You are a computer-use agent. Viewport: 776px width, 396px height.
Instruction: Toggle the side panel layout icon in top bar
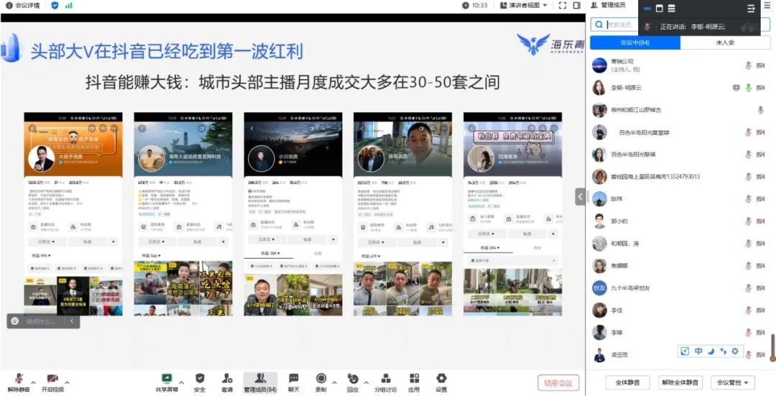(576, 6)
